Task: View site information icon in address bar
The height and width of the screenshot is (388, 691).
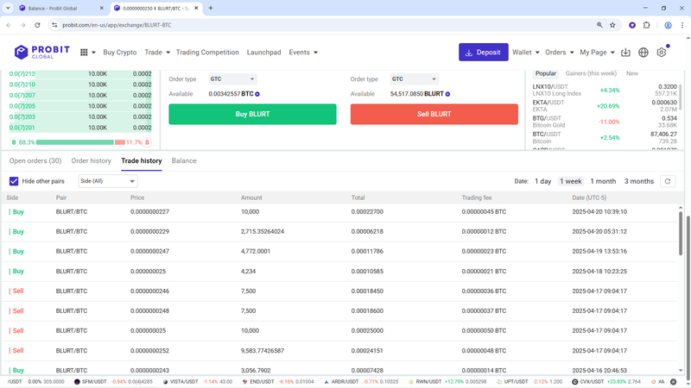Action: 54,25
